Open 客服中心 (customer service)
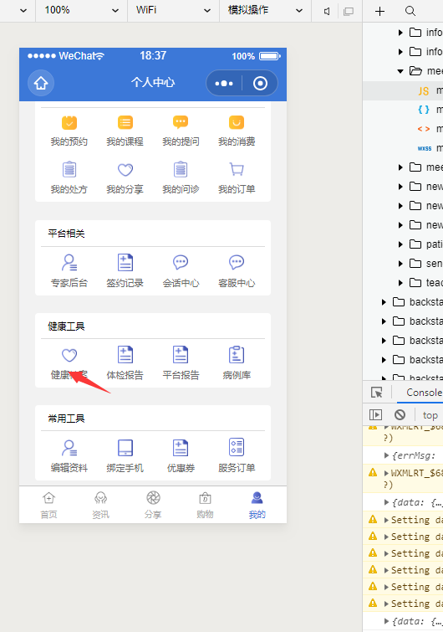443x632 pixels. [x=237, y=271]
